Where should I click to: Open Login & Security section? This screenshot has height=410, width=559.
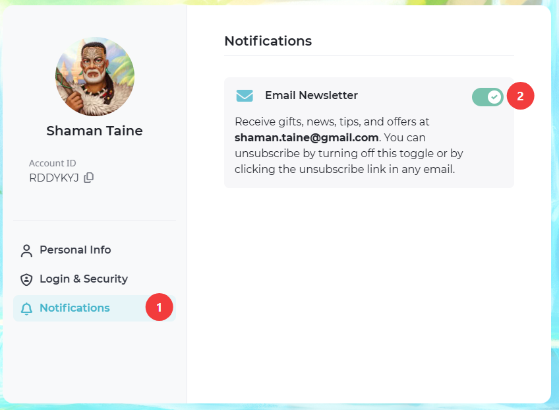point(94,279)
